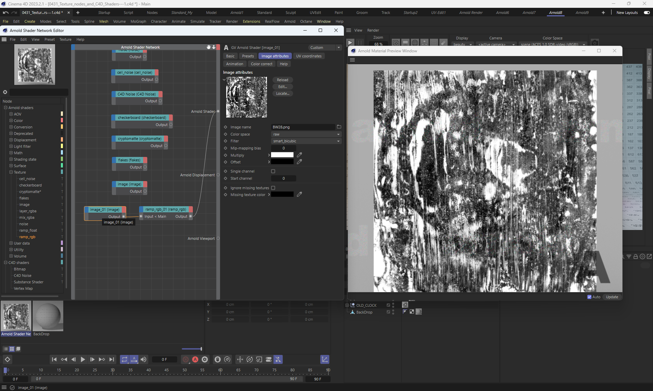This screenshot has width=653, height=391.
Task: Open the Filter smart_bicubic dropdown
Action: 306,141
